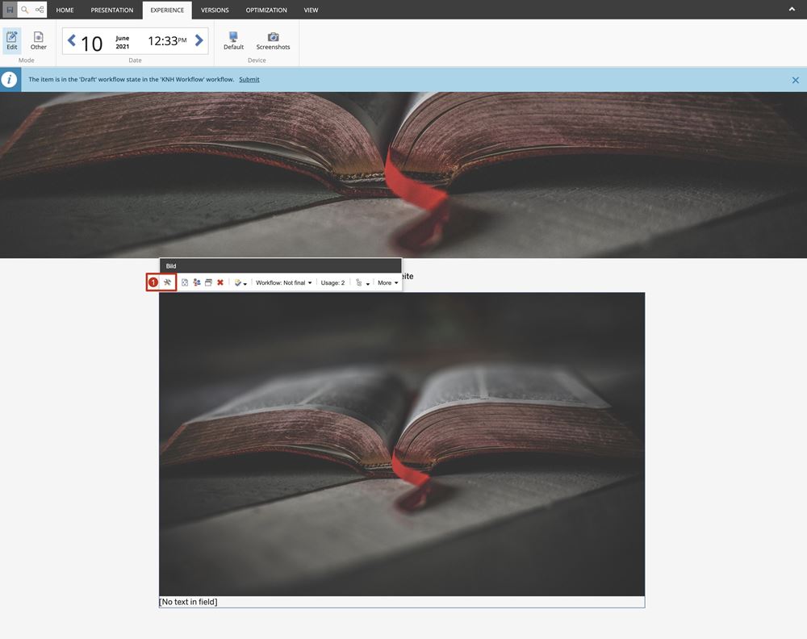
Task: Open the search magnifier icon
Action: (x=24, y=10)
